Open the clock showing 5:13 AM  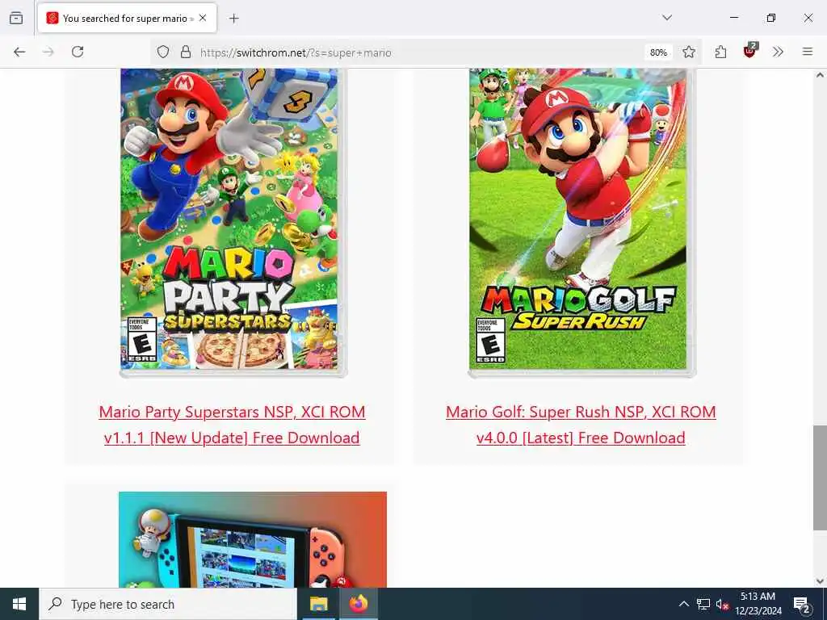point(758,604)
